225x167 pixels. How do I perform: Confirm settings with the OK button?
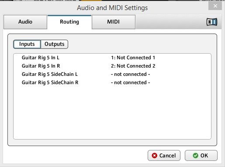click(x=201, y=156)
